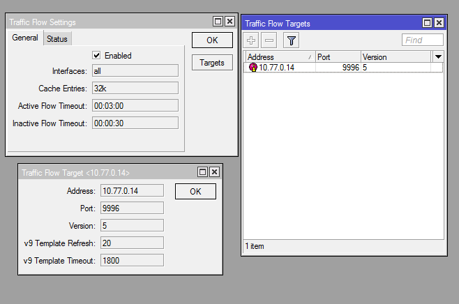Close the Traffic Flow Targets window
The image size is (459, 304).
439,23
